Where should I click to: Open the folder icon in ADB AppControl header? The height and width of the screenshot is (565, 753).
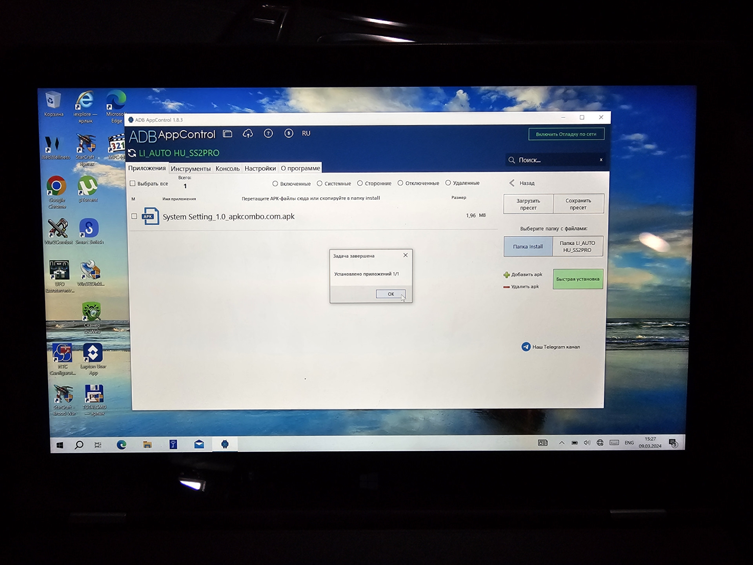click(x=227, y=134)
